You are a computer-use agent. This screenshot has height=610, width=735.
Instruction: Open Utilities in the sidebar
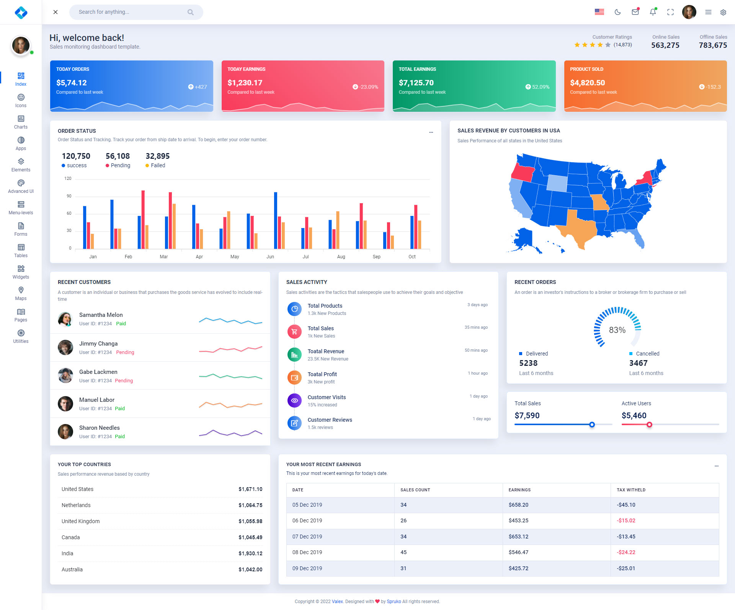point(21,336)
